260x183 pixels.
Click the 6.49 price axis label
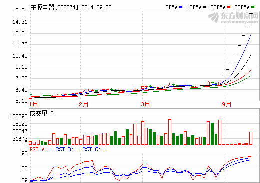(x=21, y=90)
